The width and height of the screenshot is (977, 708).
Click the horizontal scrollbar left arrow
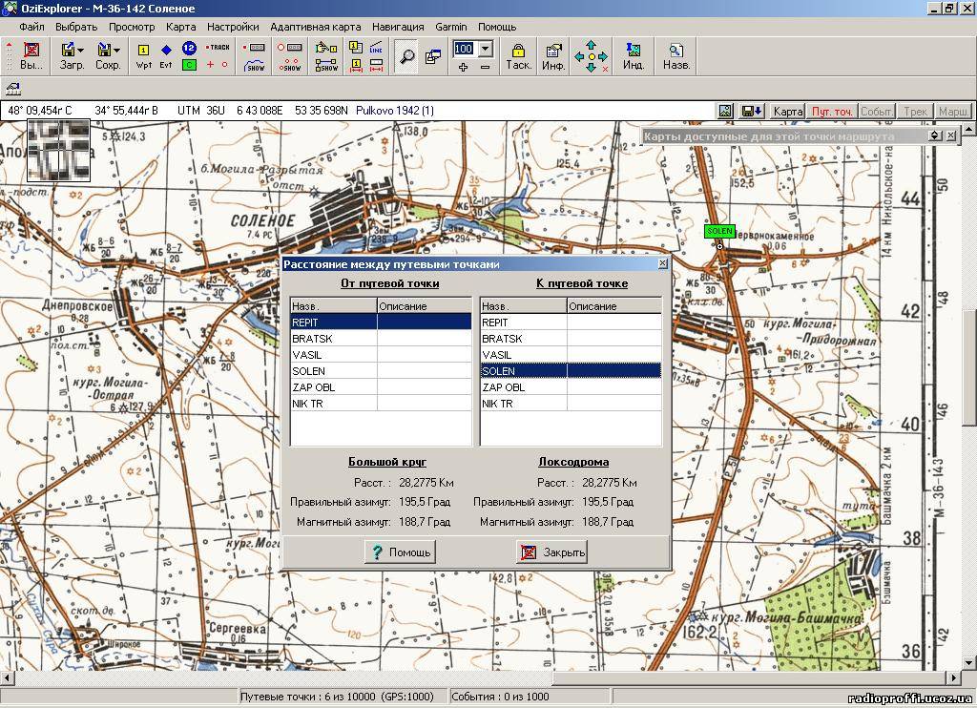tap(7, 677)
